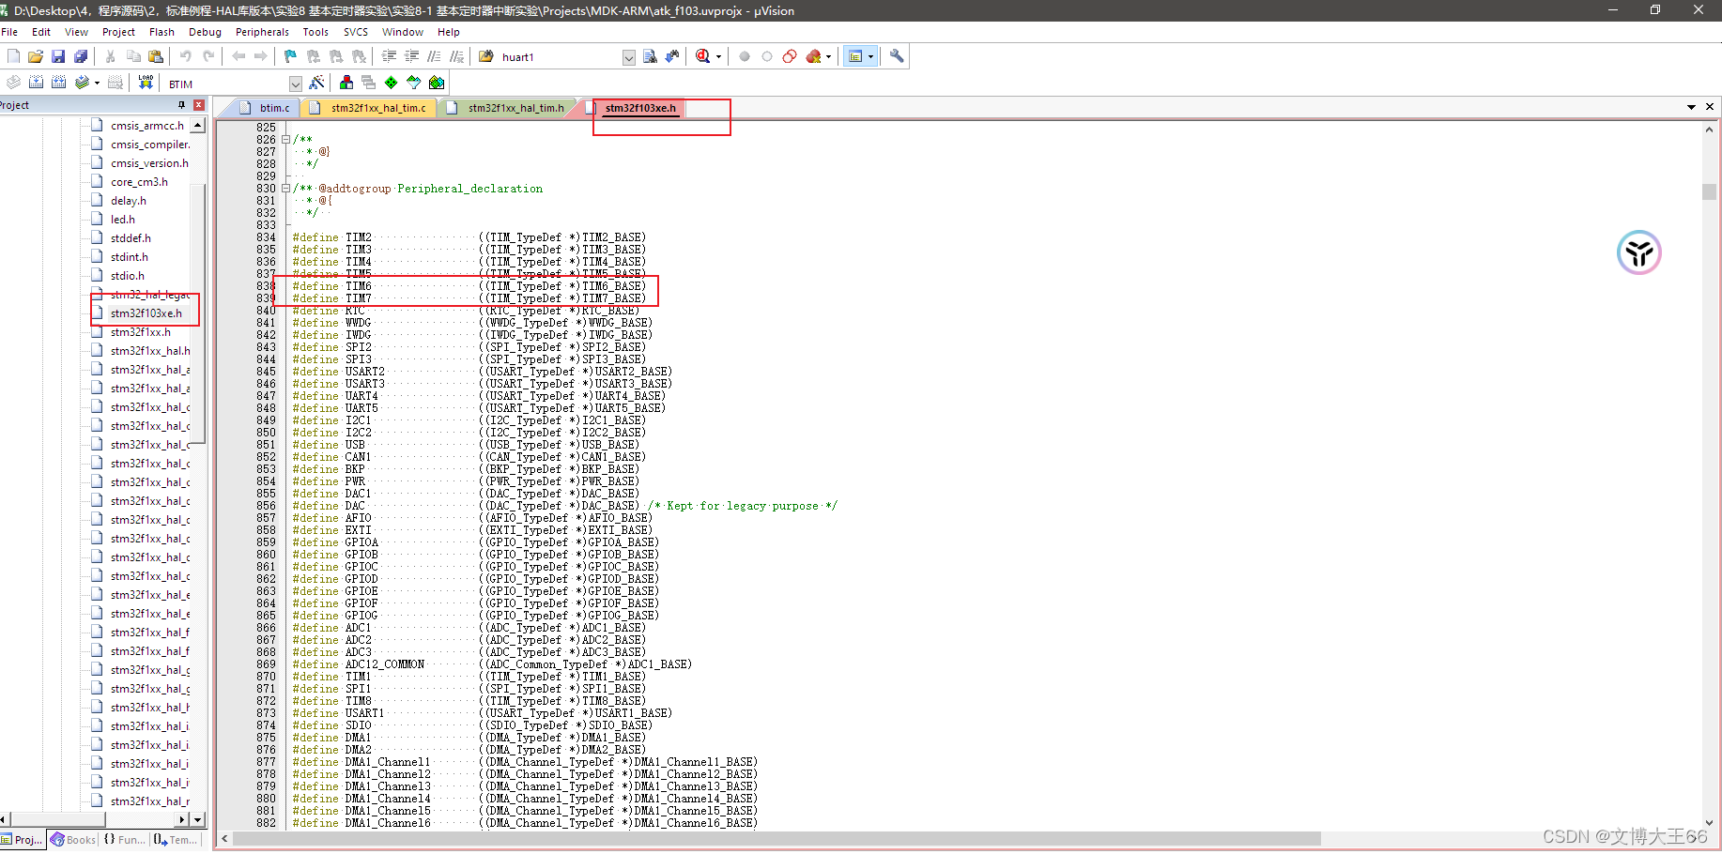Insert a breakpoint with the red dot

point(745,56)
